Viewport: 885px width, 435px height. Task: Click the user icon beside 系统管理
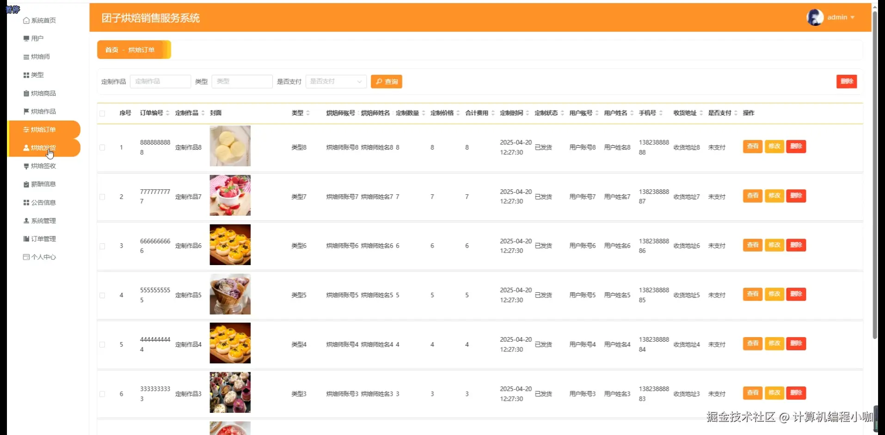[26, 221]
